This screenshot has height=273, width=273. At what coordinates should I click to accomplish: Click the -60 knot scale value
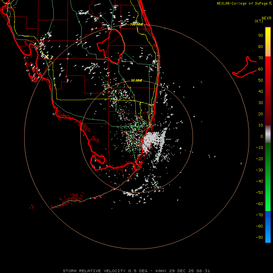tap(259, 204)
